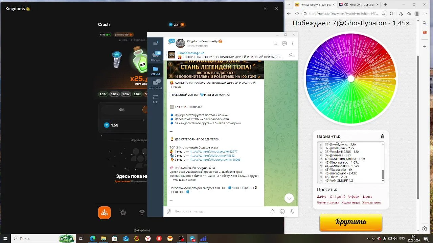
Task: Open happybrown e-26968 NFT link
Action: (215, 160)
